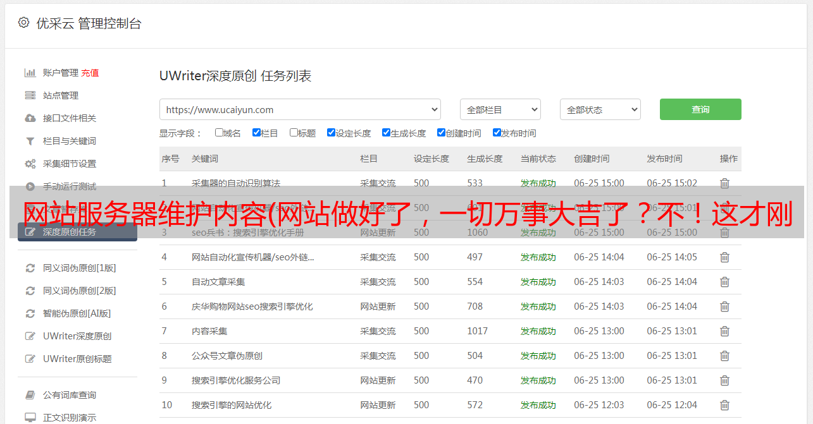The height and width of the screenshot is (424, 813).
Task: Click the 发布时间 column header
Action: pos(664,159)
